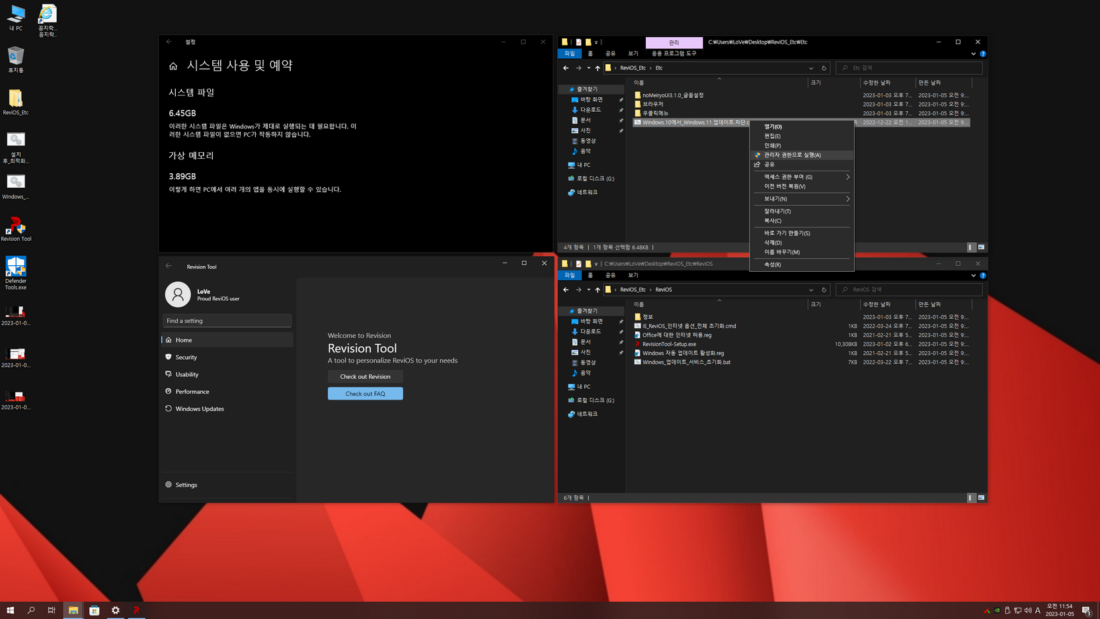The height and width of the screenshot is (619, 1100).
Task: Expand ribbon chevron in Etc window
Action: pyautogui.click(x=973, y=54)
